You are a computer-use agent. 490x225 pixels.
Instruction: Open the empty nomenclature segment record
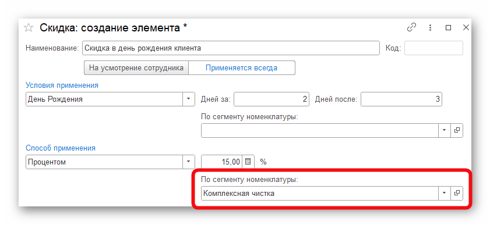tap(457, 130)
